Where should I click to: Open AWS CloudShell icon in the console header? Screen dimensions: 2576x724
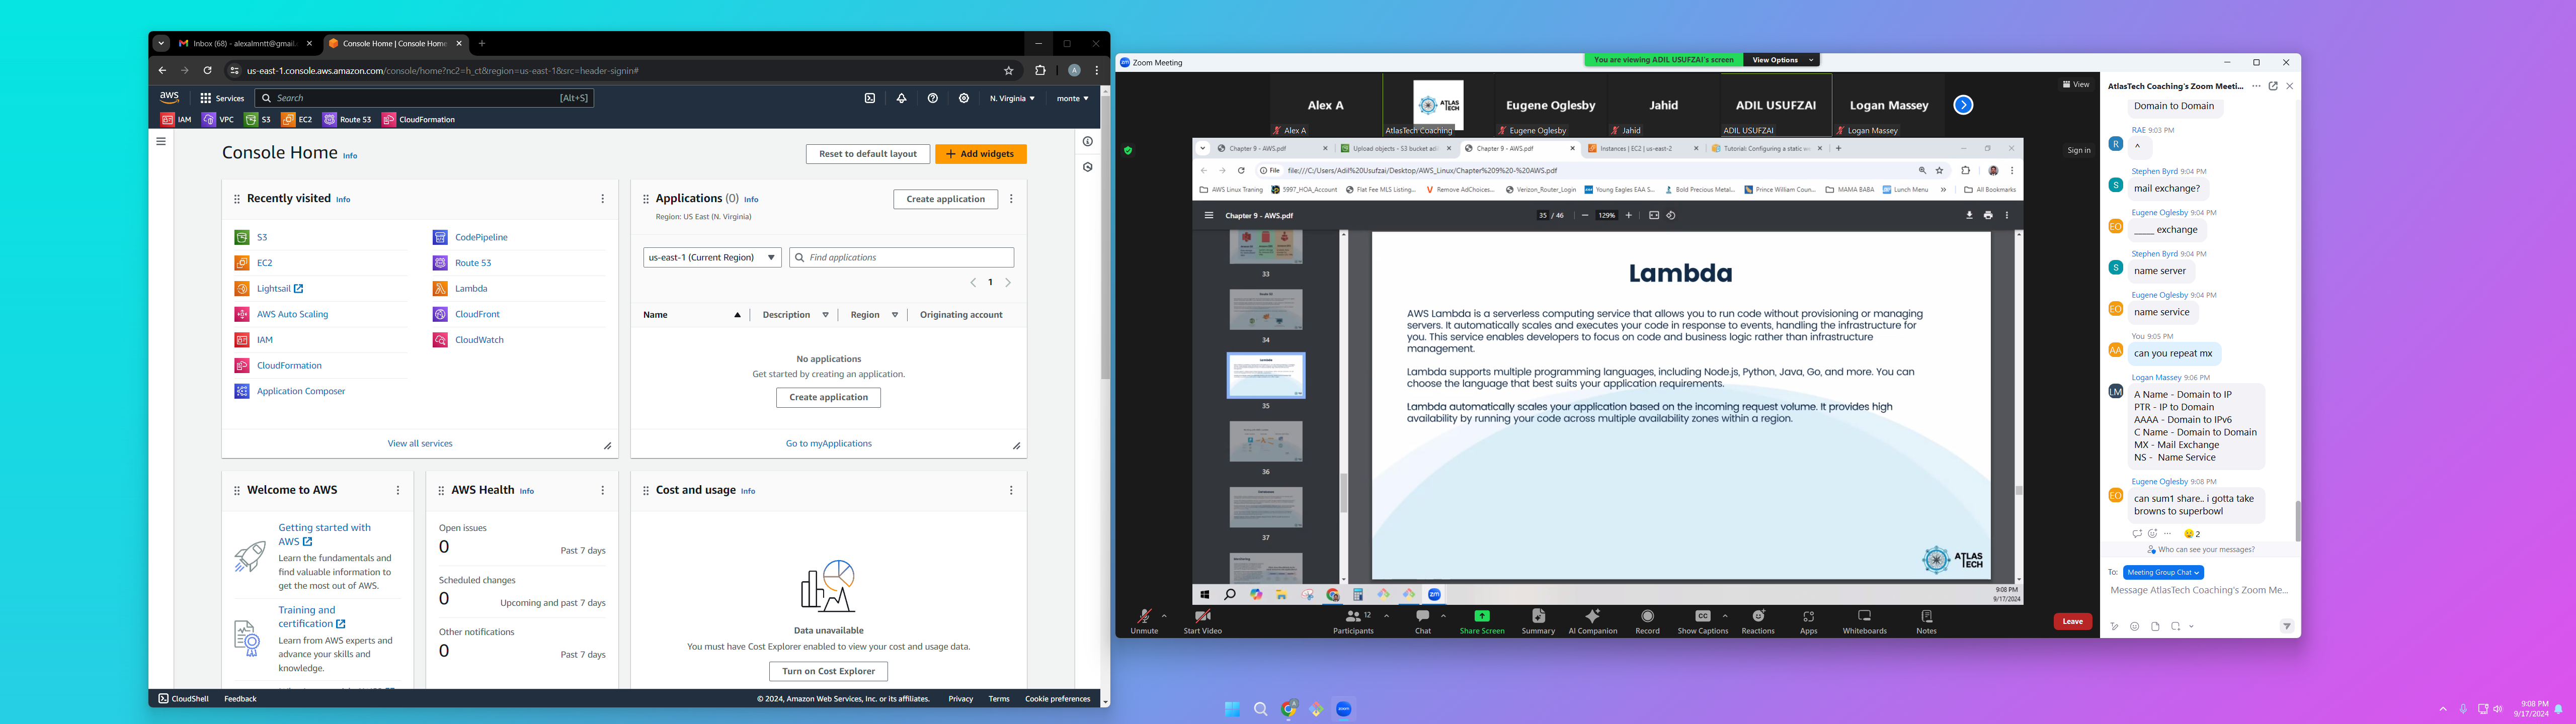[869, 98]
